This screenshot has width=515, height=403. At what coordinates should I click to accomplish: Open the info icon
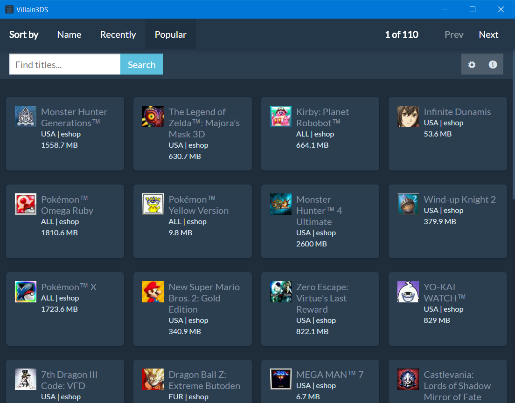click(493, 64)
